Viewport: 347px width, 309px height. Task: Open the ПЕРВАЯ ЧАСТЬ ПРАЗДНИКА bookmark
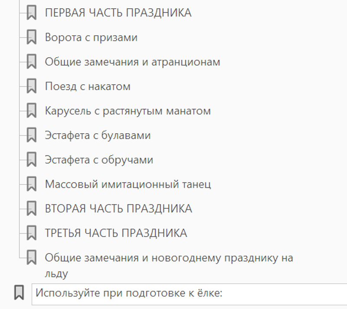118,13
